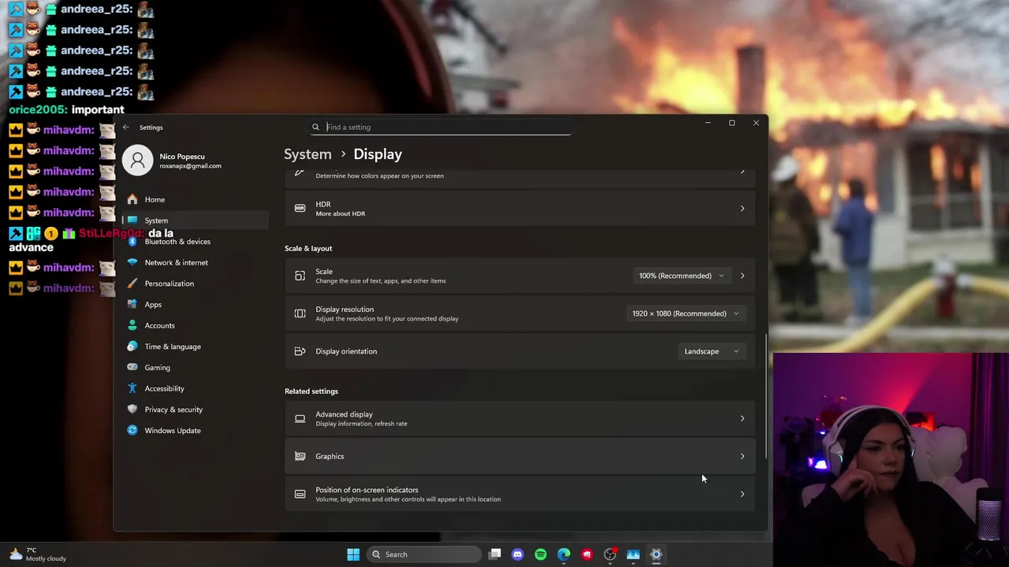Open Display resolution dropdown 1920 × 1080
The width and height of the screenshot is (1009, 567).
tap(685, 313)
